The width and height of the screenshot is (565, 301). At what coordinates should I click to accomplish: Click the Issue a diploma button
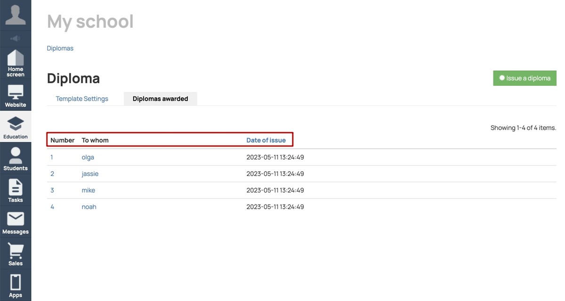click(525, 78)
